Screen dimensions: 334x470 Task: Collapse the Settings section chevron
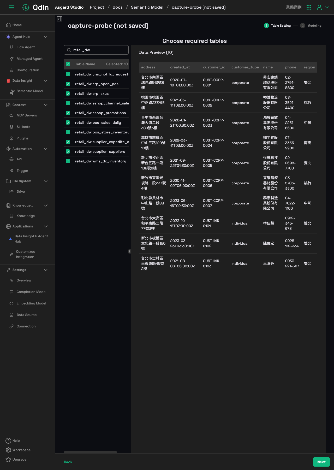pos(46,270)
